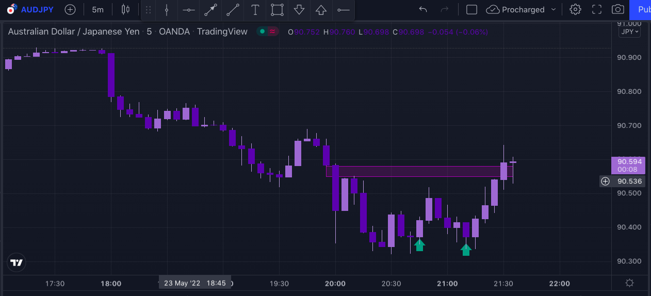This screenshot has height=296, width=651.
Task: Undo the last chart action
Action: point(423,9)
